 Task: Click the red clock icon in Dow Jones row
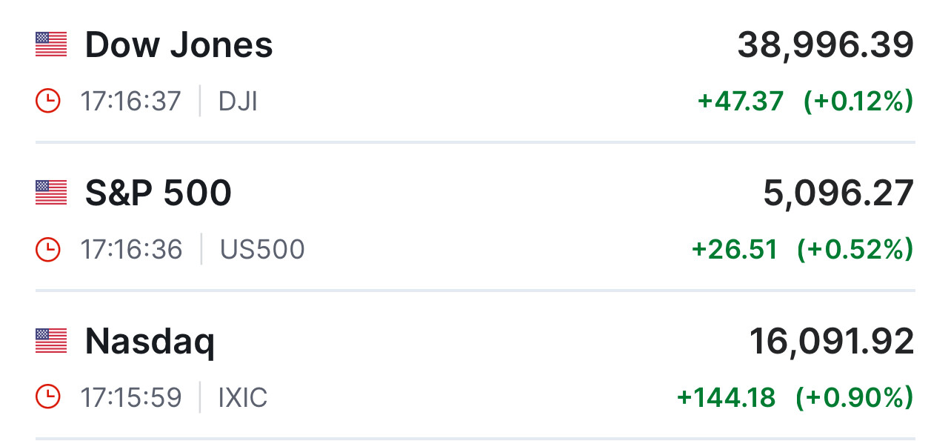[48, 102]
